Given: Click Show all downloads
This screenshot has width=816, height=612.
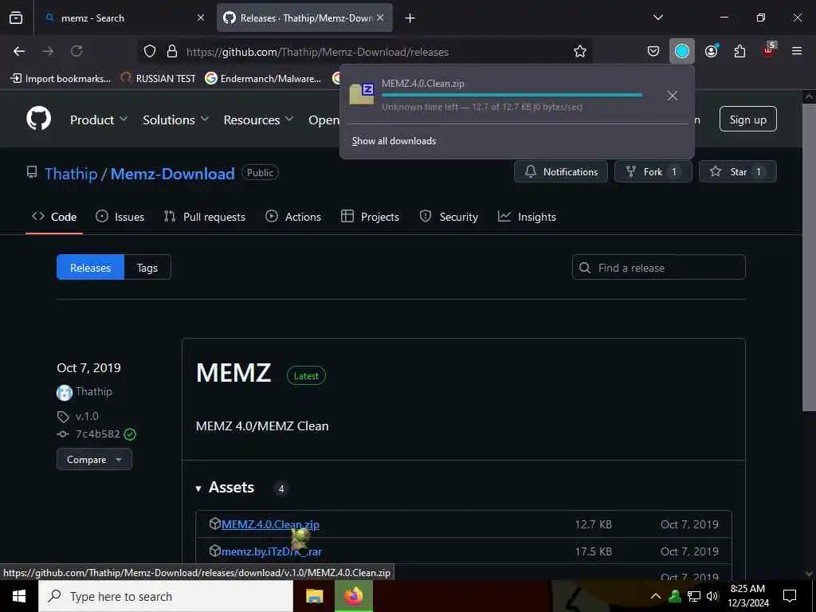Looking at the screenshot, I should click(x=394, y=141).
